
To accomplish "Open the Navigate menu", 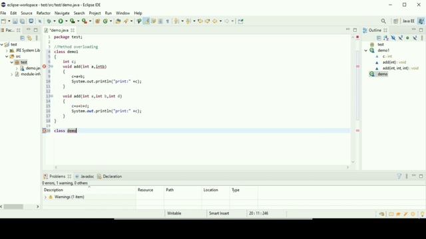I will coord(62,13).
